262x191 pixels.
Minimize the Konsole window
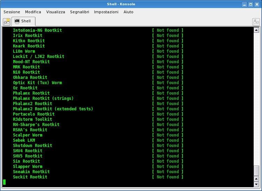click(x=244, y=4)
